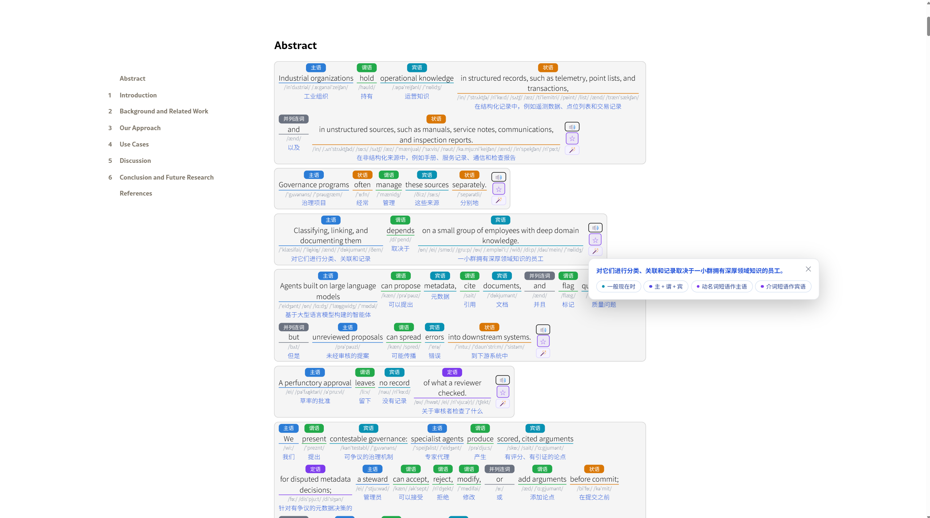
Task: Play audio for 'Classifying, linking, and documenting' sentence
Action: [595, 228]
